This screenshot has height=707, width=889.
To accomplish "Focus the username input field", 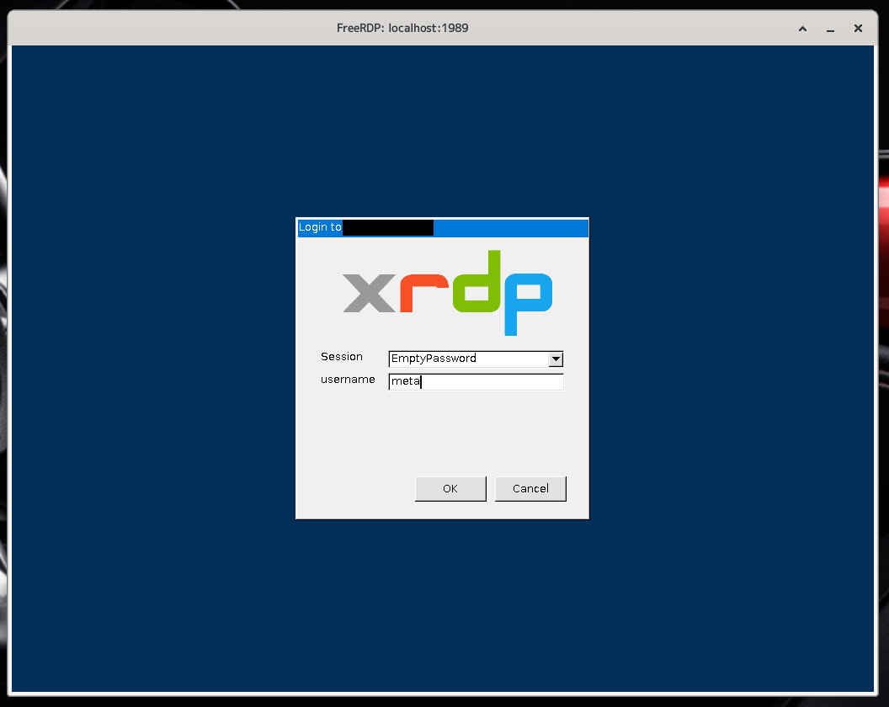I will tap(476, 381).
